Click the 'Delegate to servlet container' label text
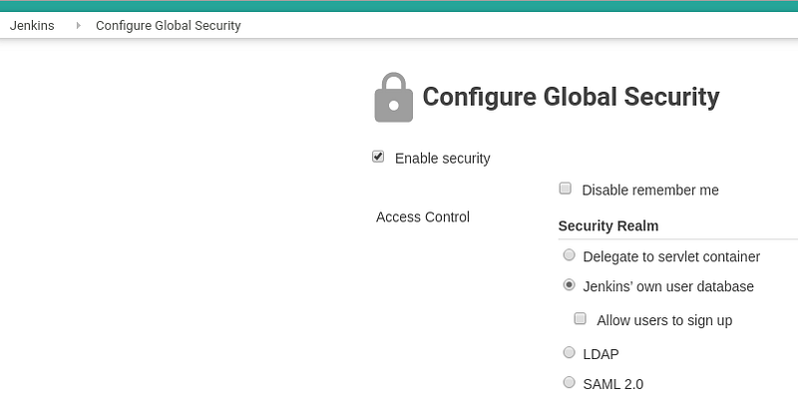 tap(671, 257)
